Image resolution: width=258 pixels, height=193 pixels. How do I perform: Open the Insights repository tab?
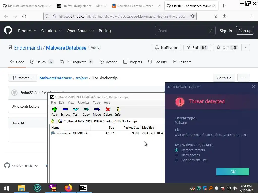click(x=182, y=62)
